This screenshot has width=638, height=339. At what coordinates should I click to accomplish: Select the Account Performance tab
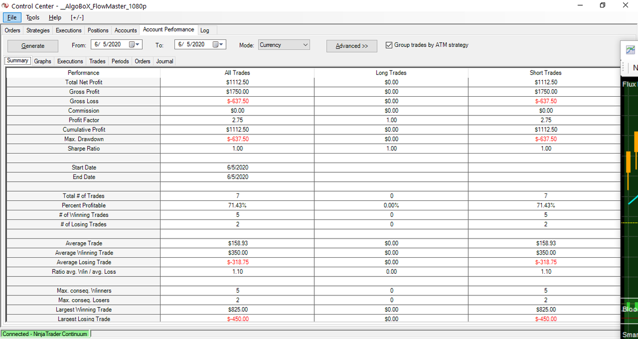click(x=168, y=30)
